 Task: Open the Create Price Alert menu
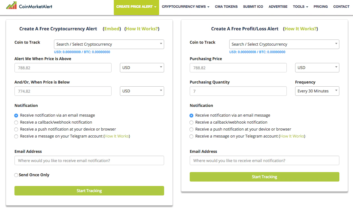tap(136, 7)
